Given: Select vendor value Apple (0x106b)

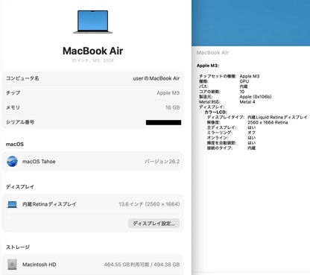Looking at the screenshot, I should pyautogui.click(x=256, y=97).
